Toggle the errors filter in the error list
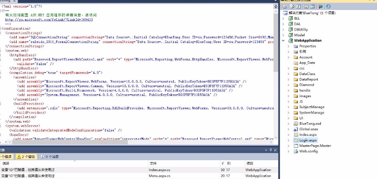377x179 pixels. click(x=6, y=157)
